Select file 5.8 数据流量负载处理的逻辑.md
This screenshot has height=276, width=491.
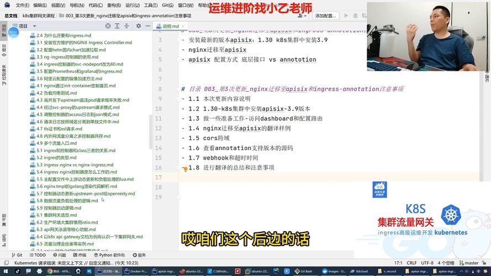coord(67,201)
